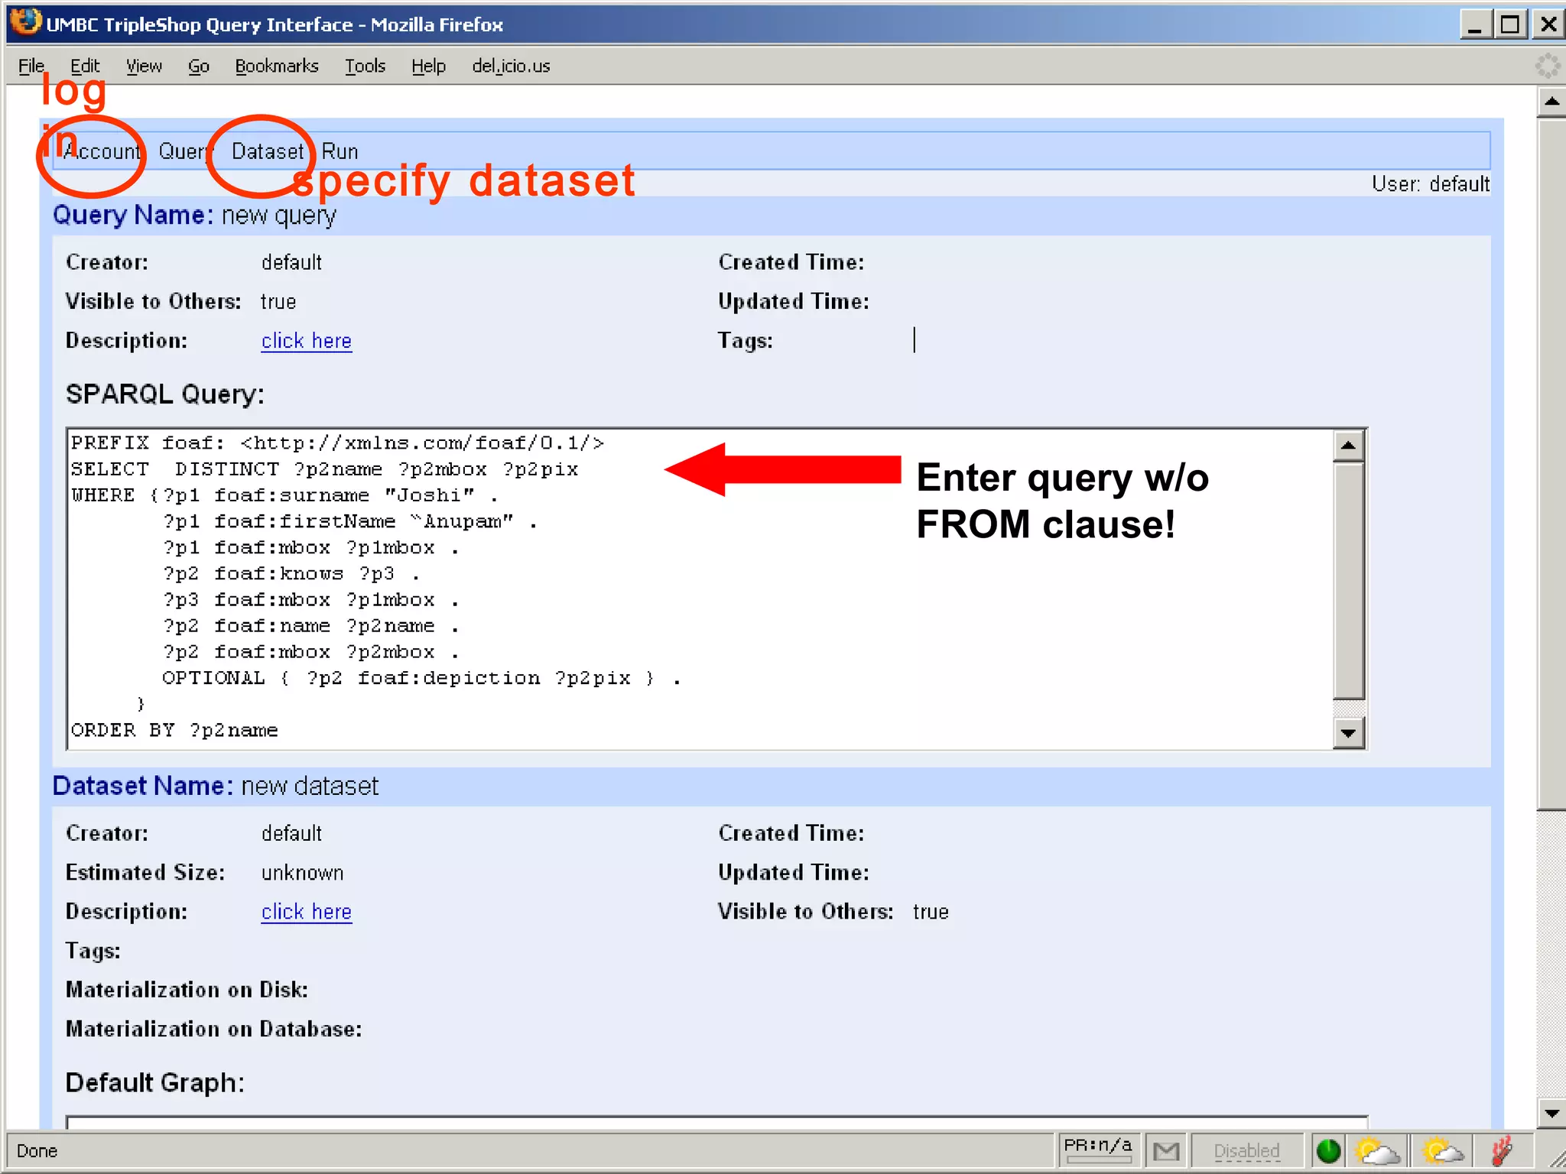Viewport: 1566px width, 1174px height.
Task: Switch to the Run tab
Action: [x=340, y=151]
